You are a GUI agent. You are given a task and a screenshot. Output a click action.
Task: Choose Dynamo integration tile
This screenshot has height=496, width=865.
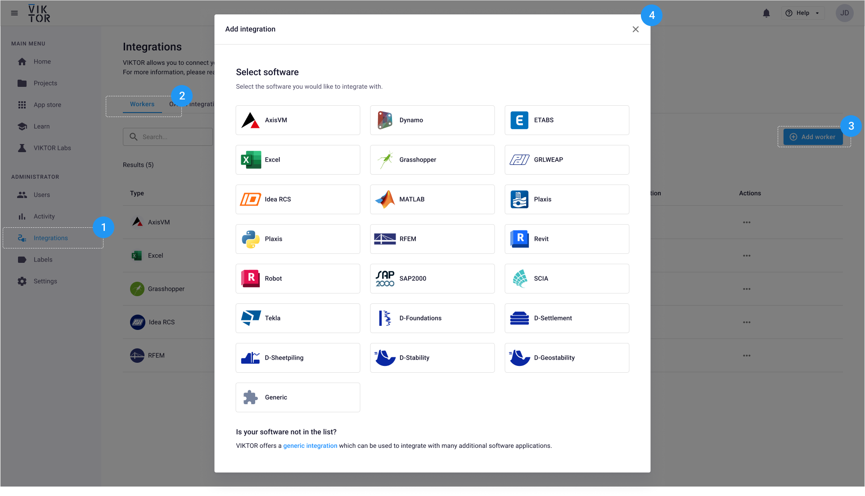pyautogui.click(x=432, y=120)
